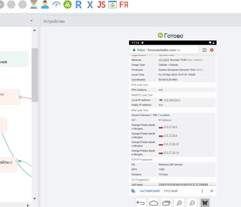Click the scenario panel scroll-down arrow
Screen dimensions: 241x207
pyautogui.click(x=34, y=199)
